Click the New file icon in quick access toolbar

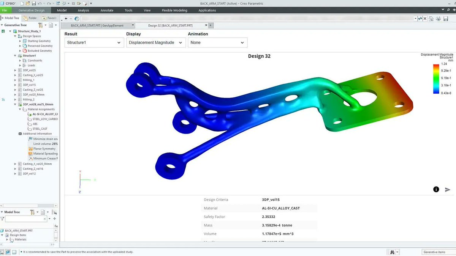point(22,3)
